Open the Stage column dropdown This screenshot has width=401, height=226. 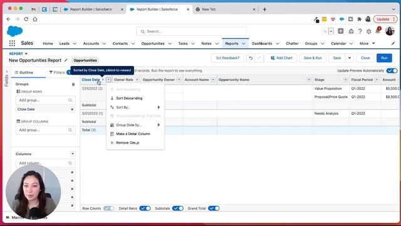coord(345,80)
